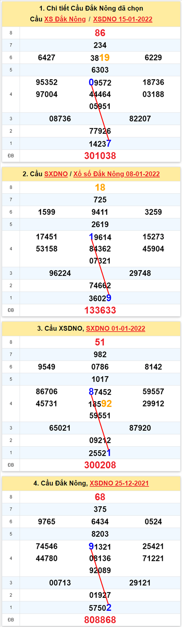Click prize 4 number 45731
Screen dimensions: 182x627
click(47, 403)
